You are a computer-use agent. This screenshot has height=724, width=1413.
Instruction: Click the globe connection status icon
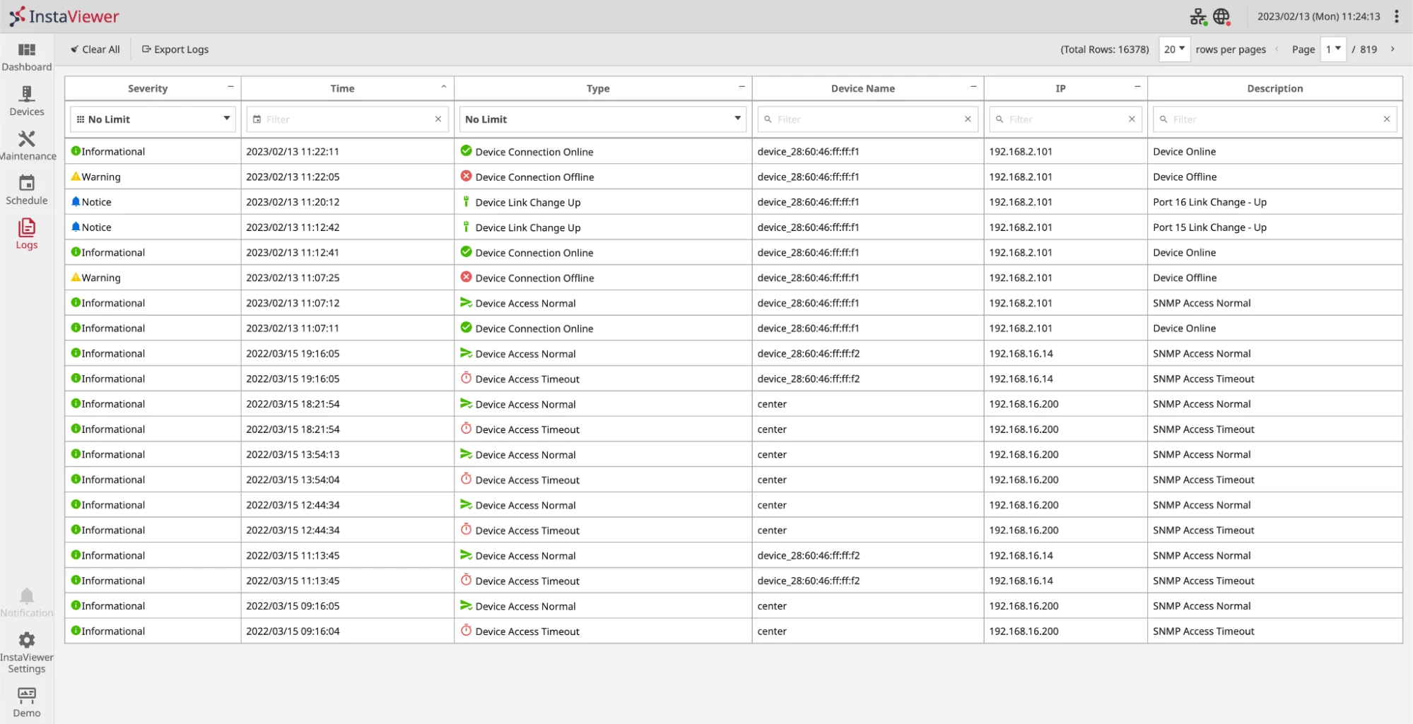coord(1222,16)
